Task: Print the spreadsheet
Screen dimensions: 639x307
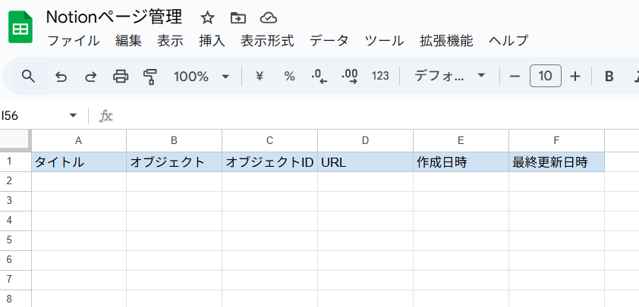Action: click(121, 76)
